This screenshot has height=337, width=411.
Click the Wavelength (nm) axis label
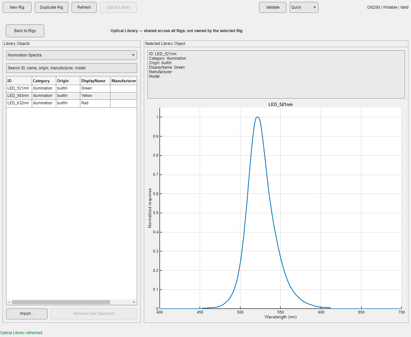click(281, 317)
